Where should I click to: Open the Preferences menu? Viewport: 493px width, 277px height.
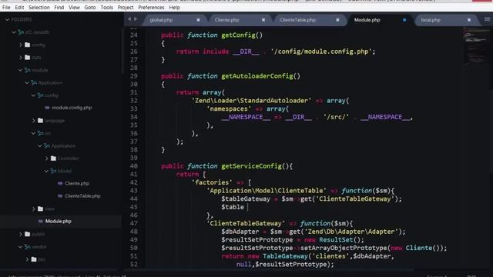pos(151,7)
